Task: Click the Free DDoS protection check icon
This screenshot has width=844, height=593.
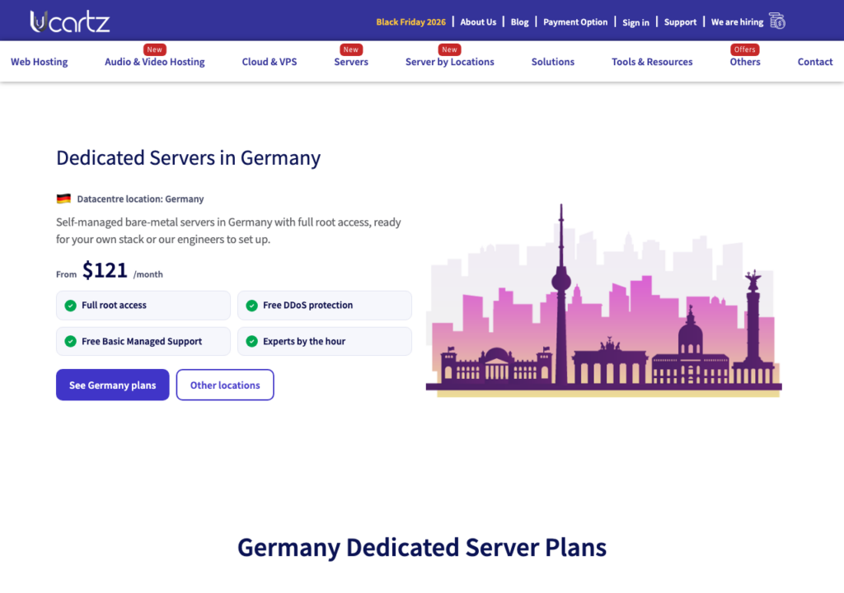Action: (x=252, y=306)
